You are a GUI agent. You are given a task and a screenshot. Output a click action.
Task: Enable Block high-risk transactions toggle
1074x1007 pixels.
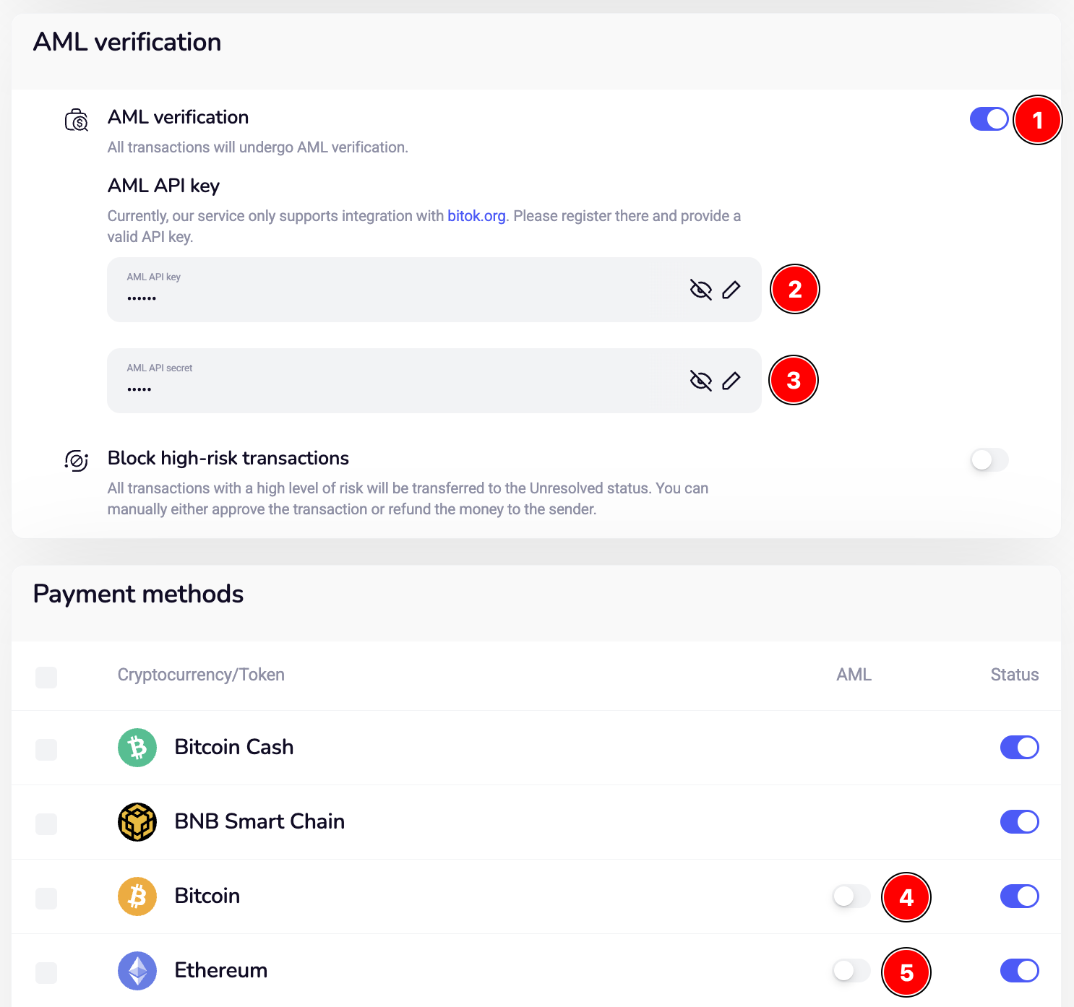pos(989,459)
